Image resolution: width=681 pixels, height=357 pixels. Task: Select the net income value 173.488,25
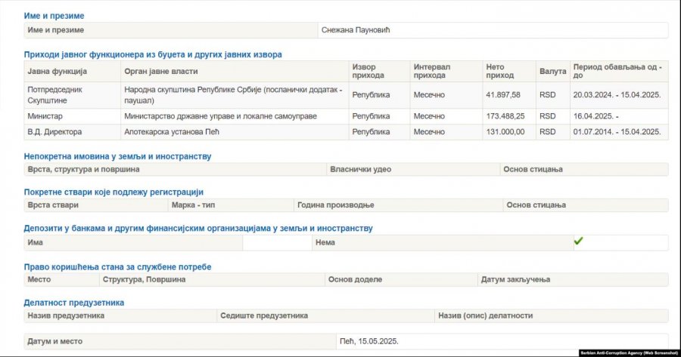pos(505,116)
